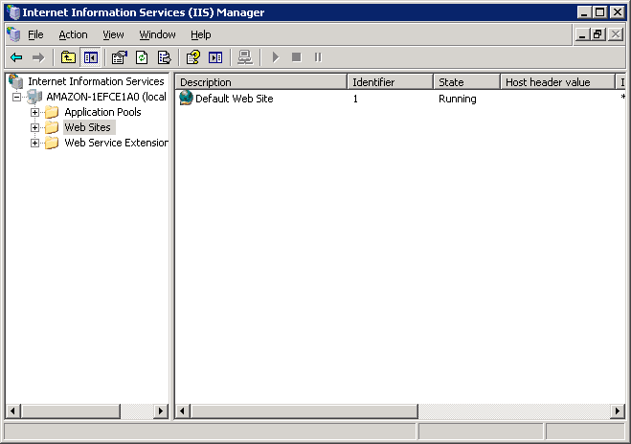Expand the Application Pools node
The height and width of the screenshot is (444, 631).
point(35,112)
